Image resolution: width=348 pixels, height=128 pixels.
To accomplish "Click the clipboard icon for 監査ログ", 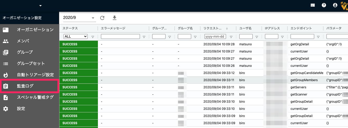I will (6, 86).
